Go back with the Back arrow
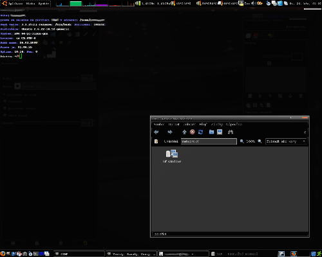Image resolution: width=322 pixels, height=257 pixels. 156,132
